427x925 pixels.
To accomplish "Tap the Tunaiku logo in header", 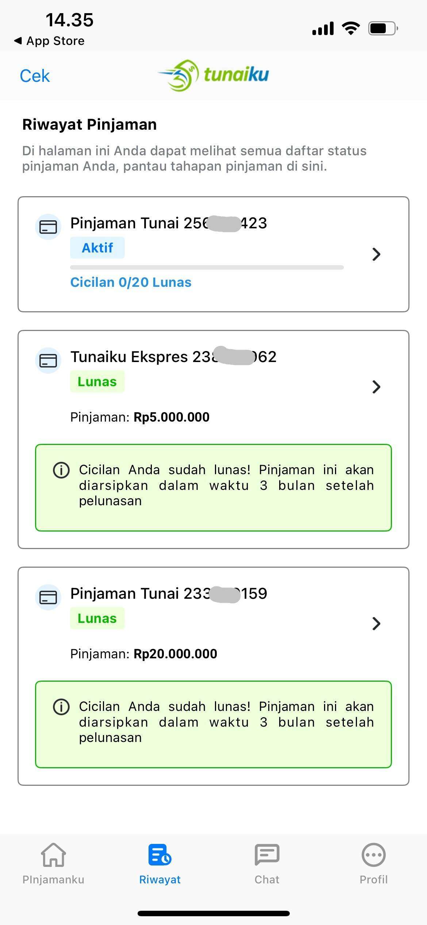I will tap(213, 75).
